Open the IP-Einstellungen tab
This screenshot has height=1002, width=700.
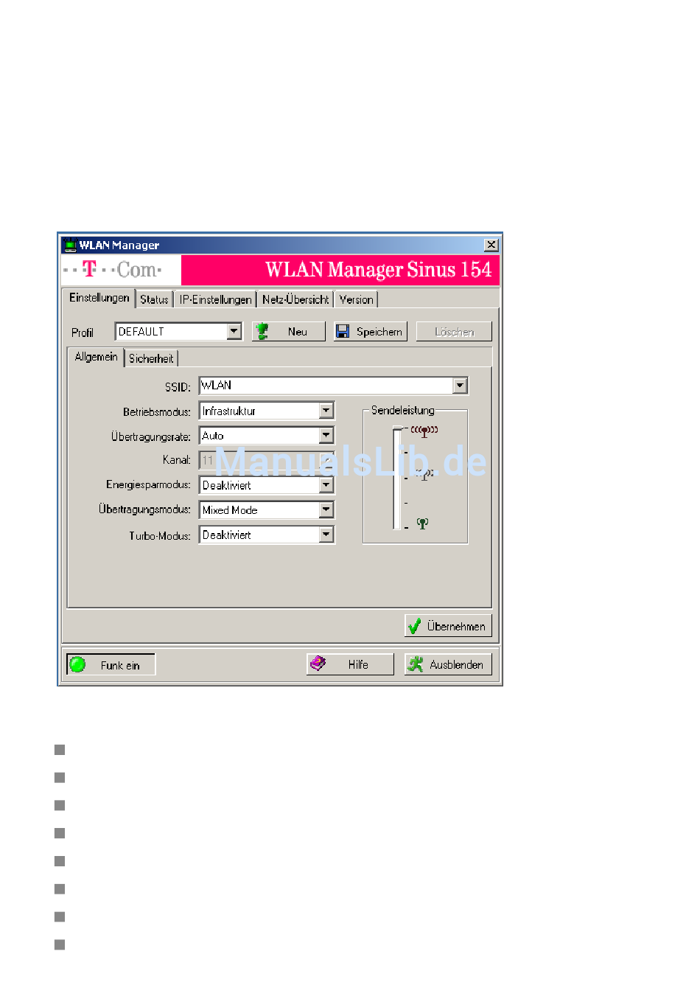pyautogui.click(x=215, y=299)
